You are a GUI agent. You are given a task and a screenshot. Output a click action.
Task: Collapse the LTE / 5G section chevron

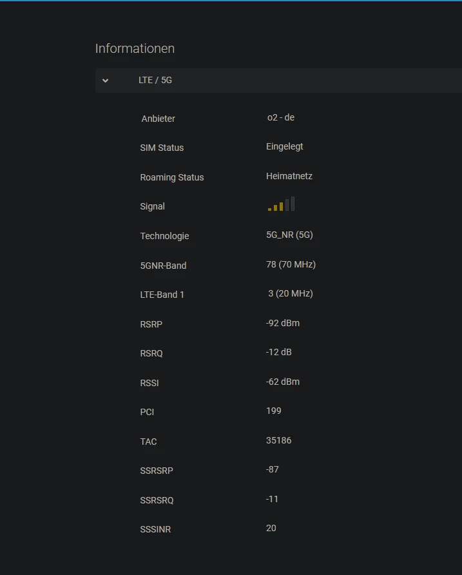pyautogui.click(x=106, y=81)
